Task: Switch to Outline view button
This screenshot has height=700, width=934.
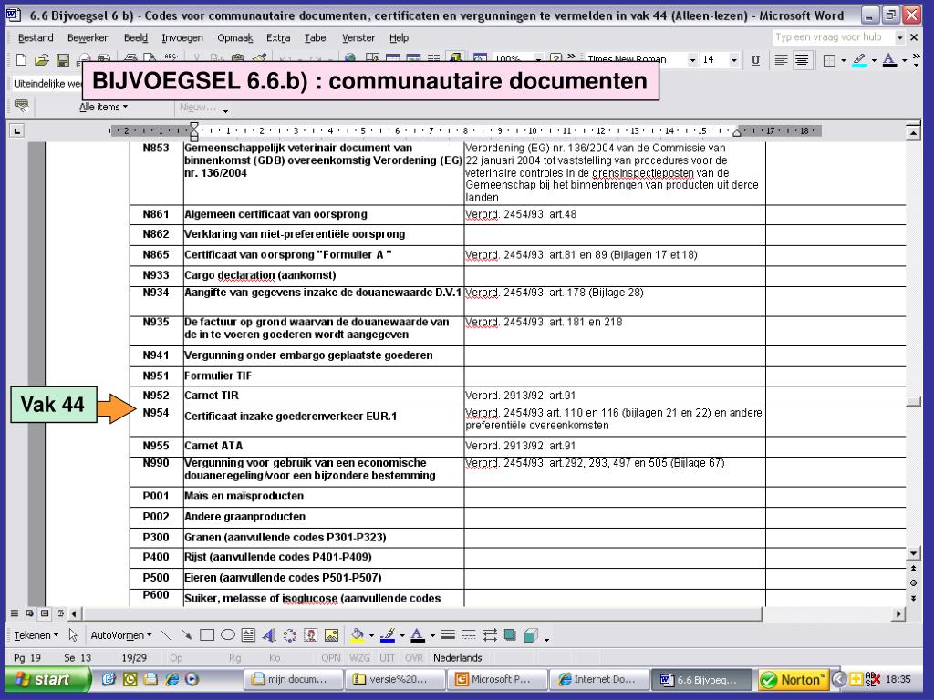Action: tap(59, 613)
